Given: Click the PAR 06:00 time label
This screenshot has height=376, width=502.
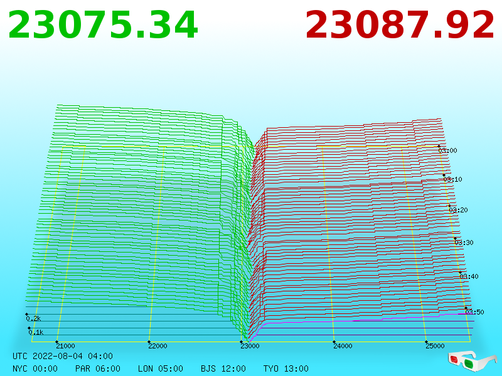Looking at the screenshot, I should pos(98,368).
